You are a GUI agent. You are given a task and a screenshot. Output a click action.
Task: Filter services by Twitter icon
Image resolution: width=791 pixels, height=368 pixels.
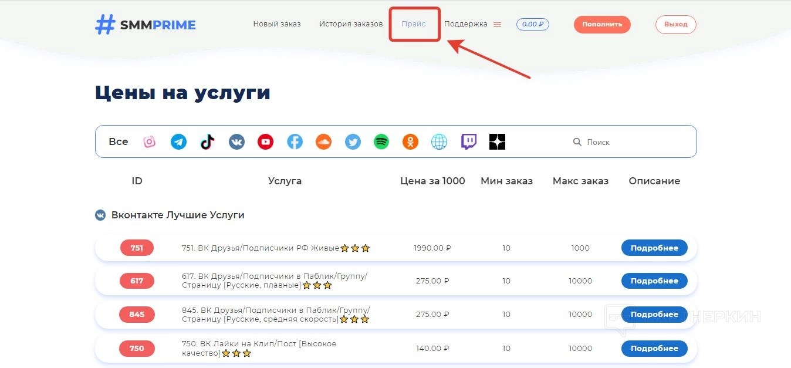[353, 142]
